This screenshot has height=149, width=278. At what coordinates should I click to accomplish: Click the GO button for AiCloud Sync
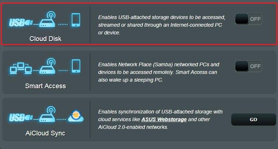pyautogui.click(x=254, y=119)
